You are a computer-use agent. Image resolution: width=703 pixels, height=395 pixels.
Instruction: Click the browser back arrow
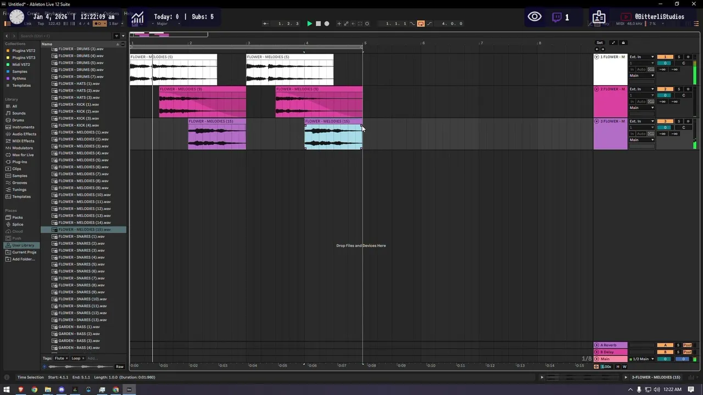7,36
